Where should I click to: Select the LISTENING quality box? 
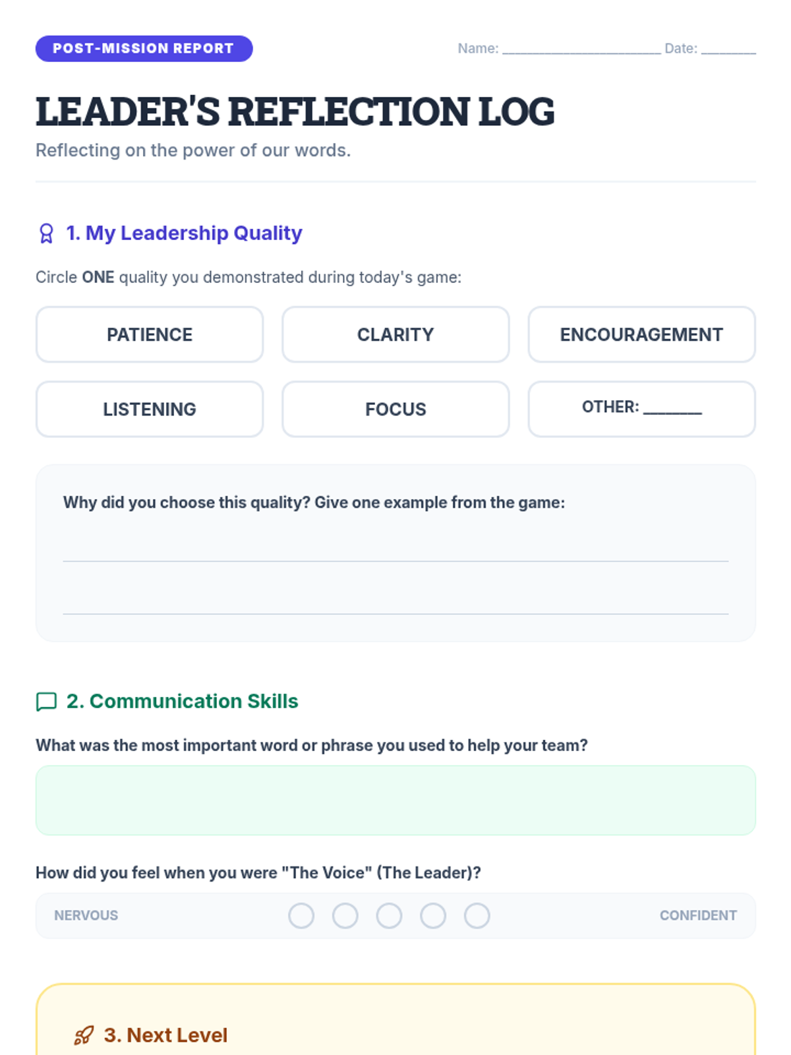coord(150,409)
